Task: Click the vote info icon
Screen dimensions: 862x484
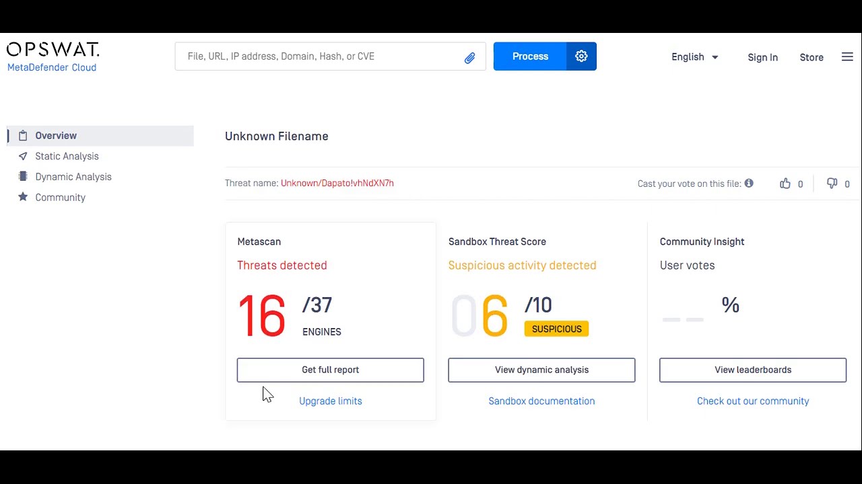Action: 749,183
